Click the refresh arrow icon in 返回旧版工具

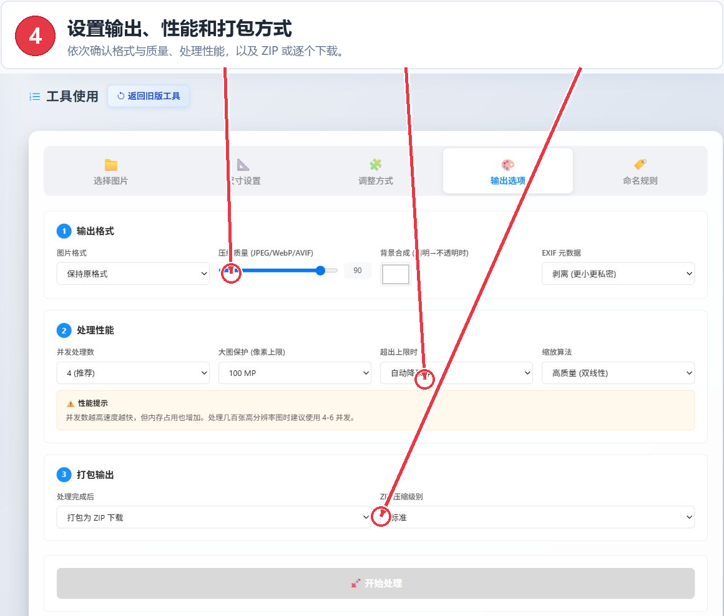point(120,96)
